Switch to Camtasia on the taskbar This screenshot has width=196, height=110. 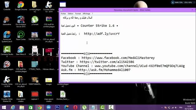pos(102,107)
